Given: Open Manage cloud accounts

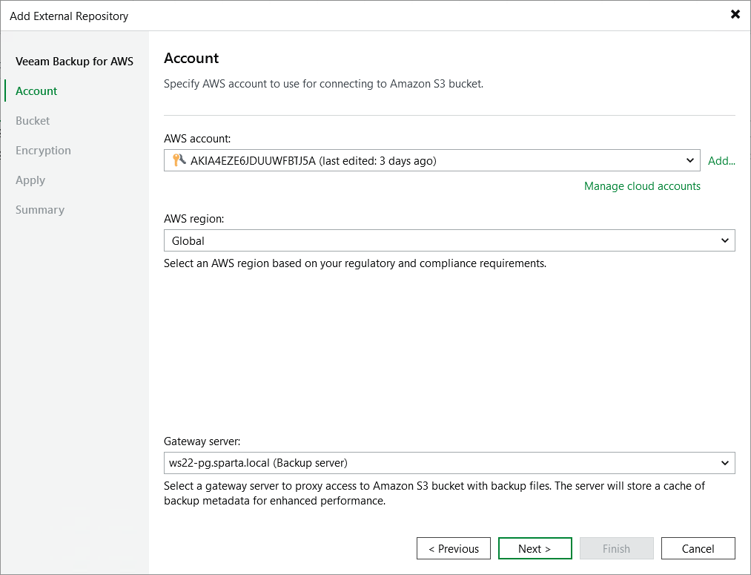Looking at the screenshot, I should click(x=642, y=186).
